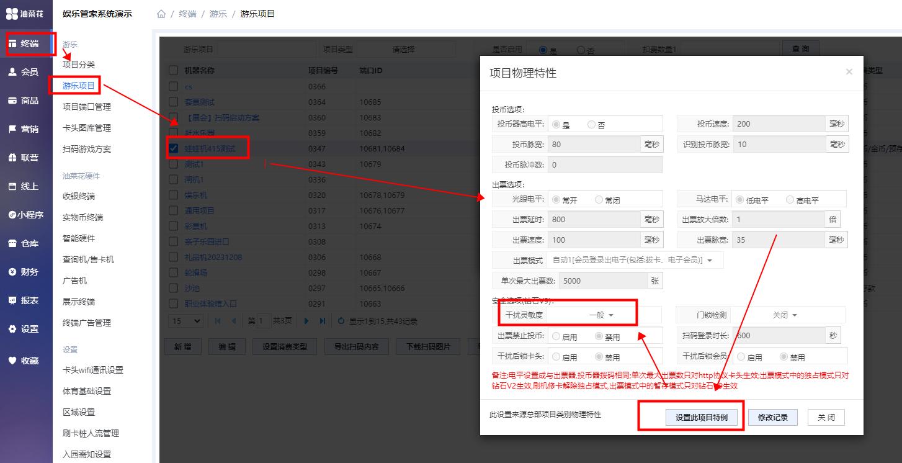Open the 出票模式 dropdown
The height and width of the screenshot is (463, 902).
pos(635,260)
